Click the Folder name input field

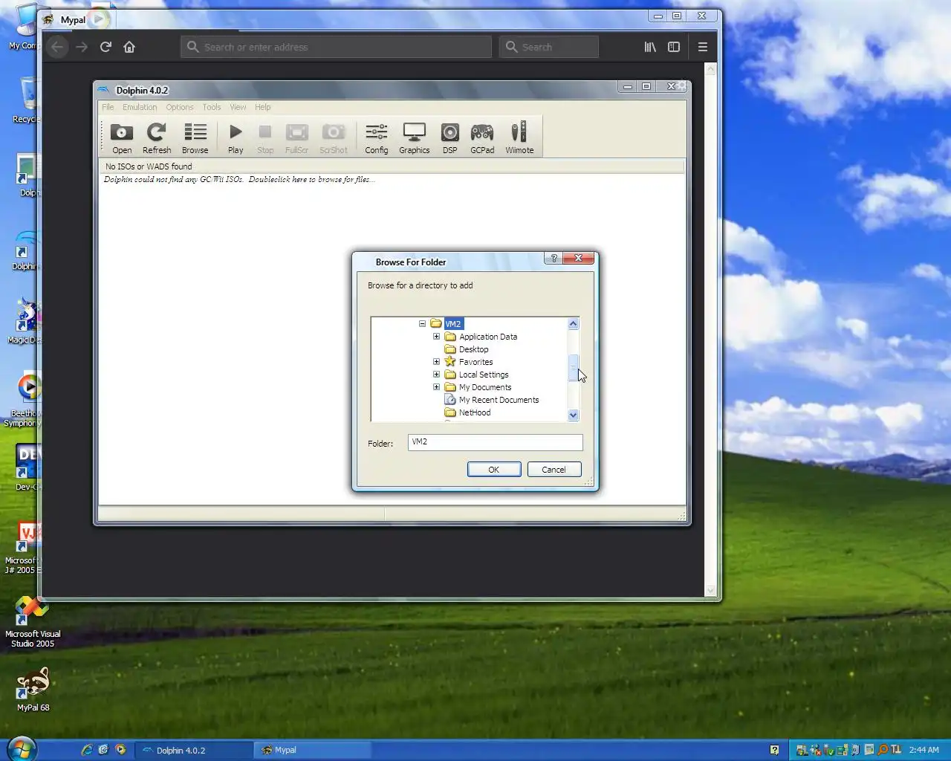495,442
